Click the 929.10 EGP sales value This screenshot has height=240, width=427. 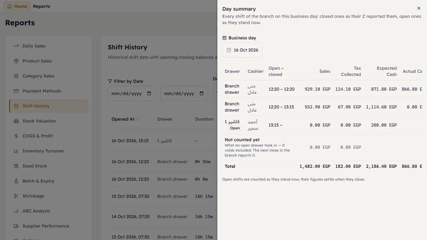[x=317, y=89]
